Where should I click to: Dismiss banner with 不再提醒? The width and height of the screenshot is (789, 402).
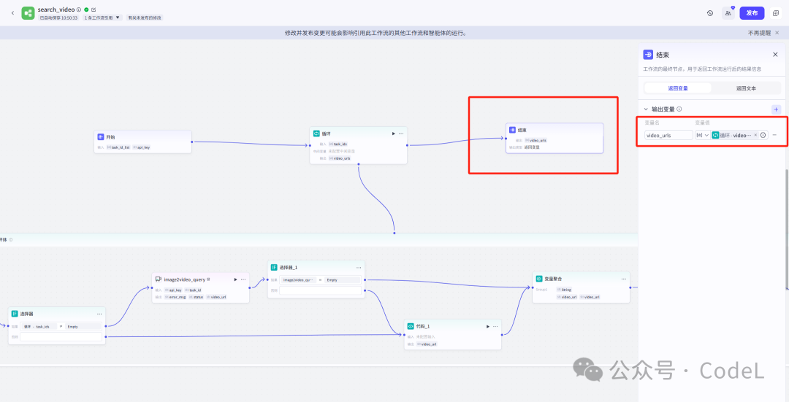pyautogui.click(x=759, y=33)
